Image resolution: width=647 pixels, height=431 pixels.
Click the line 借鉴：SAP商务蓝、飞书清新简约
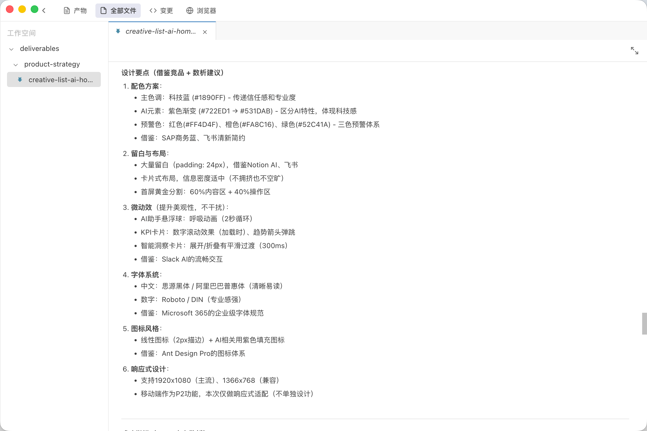click(193, 138)
